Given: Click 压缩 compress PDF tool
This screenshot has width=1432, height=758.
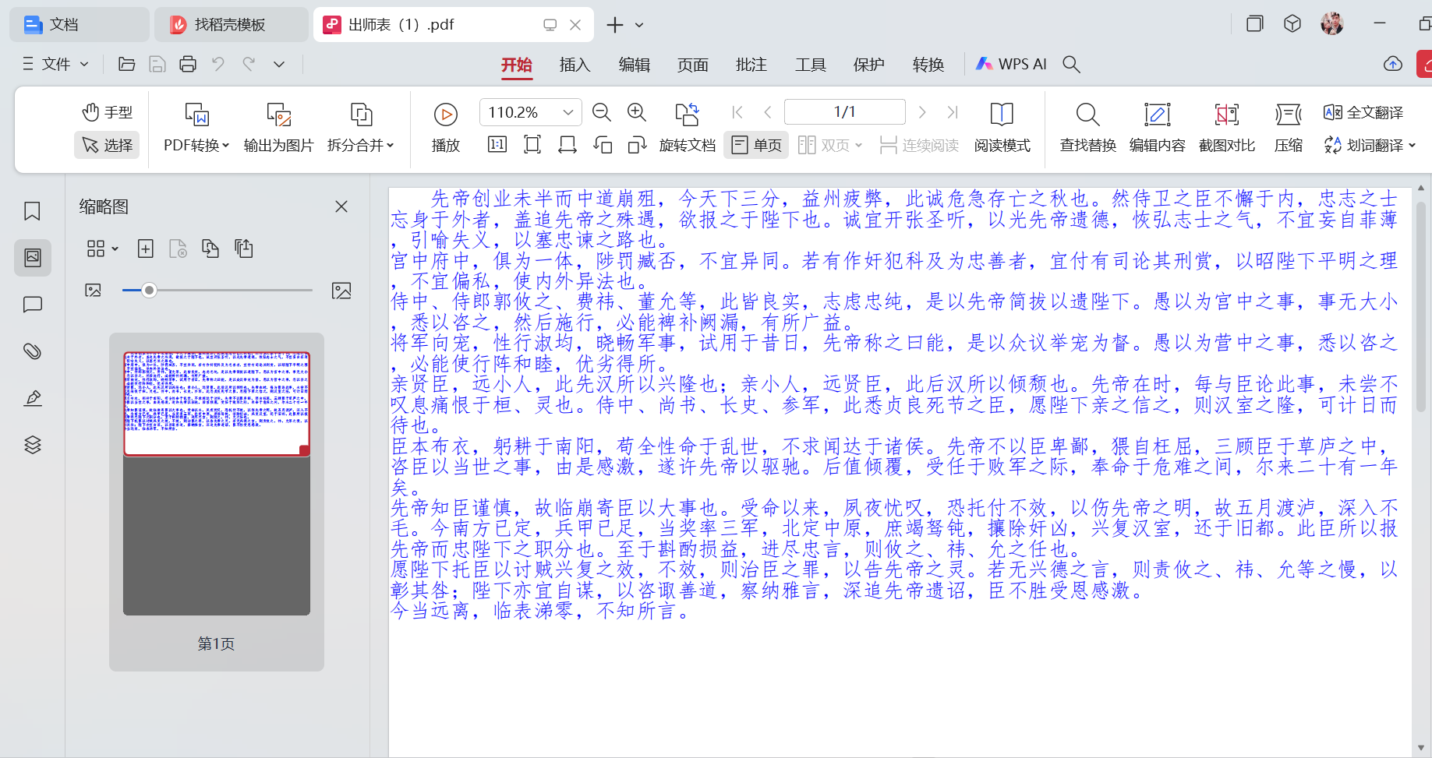Looking at the screenshot, I should coord(1289,129).
